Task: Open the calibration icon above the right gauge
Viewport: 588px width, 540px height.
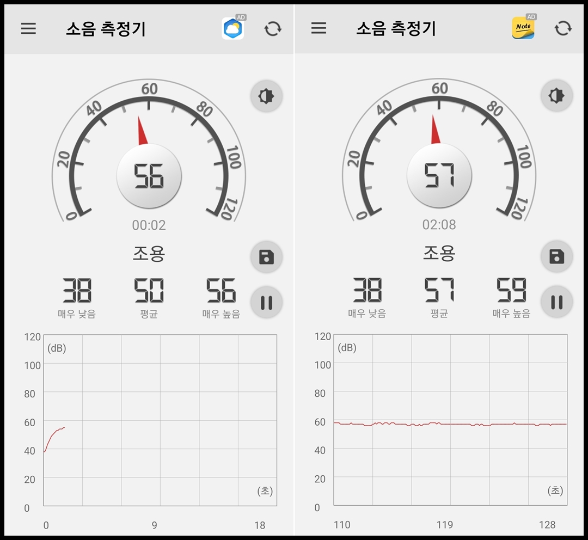Action: 556,96
